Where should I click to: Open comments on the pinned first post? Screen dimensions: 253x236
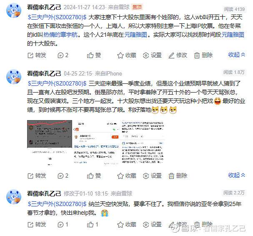coord(63,55)
